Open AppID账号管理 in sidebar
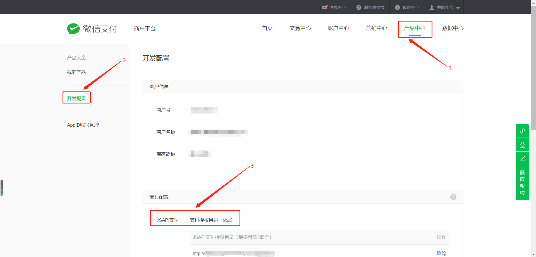This screenshot has height=257, width=536. pos(83,125)
